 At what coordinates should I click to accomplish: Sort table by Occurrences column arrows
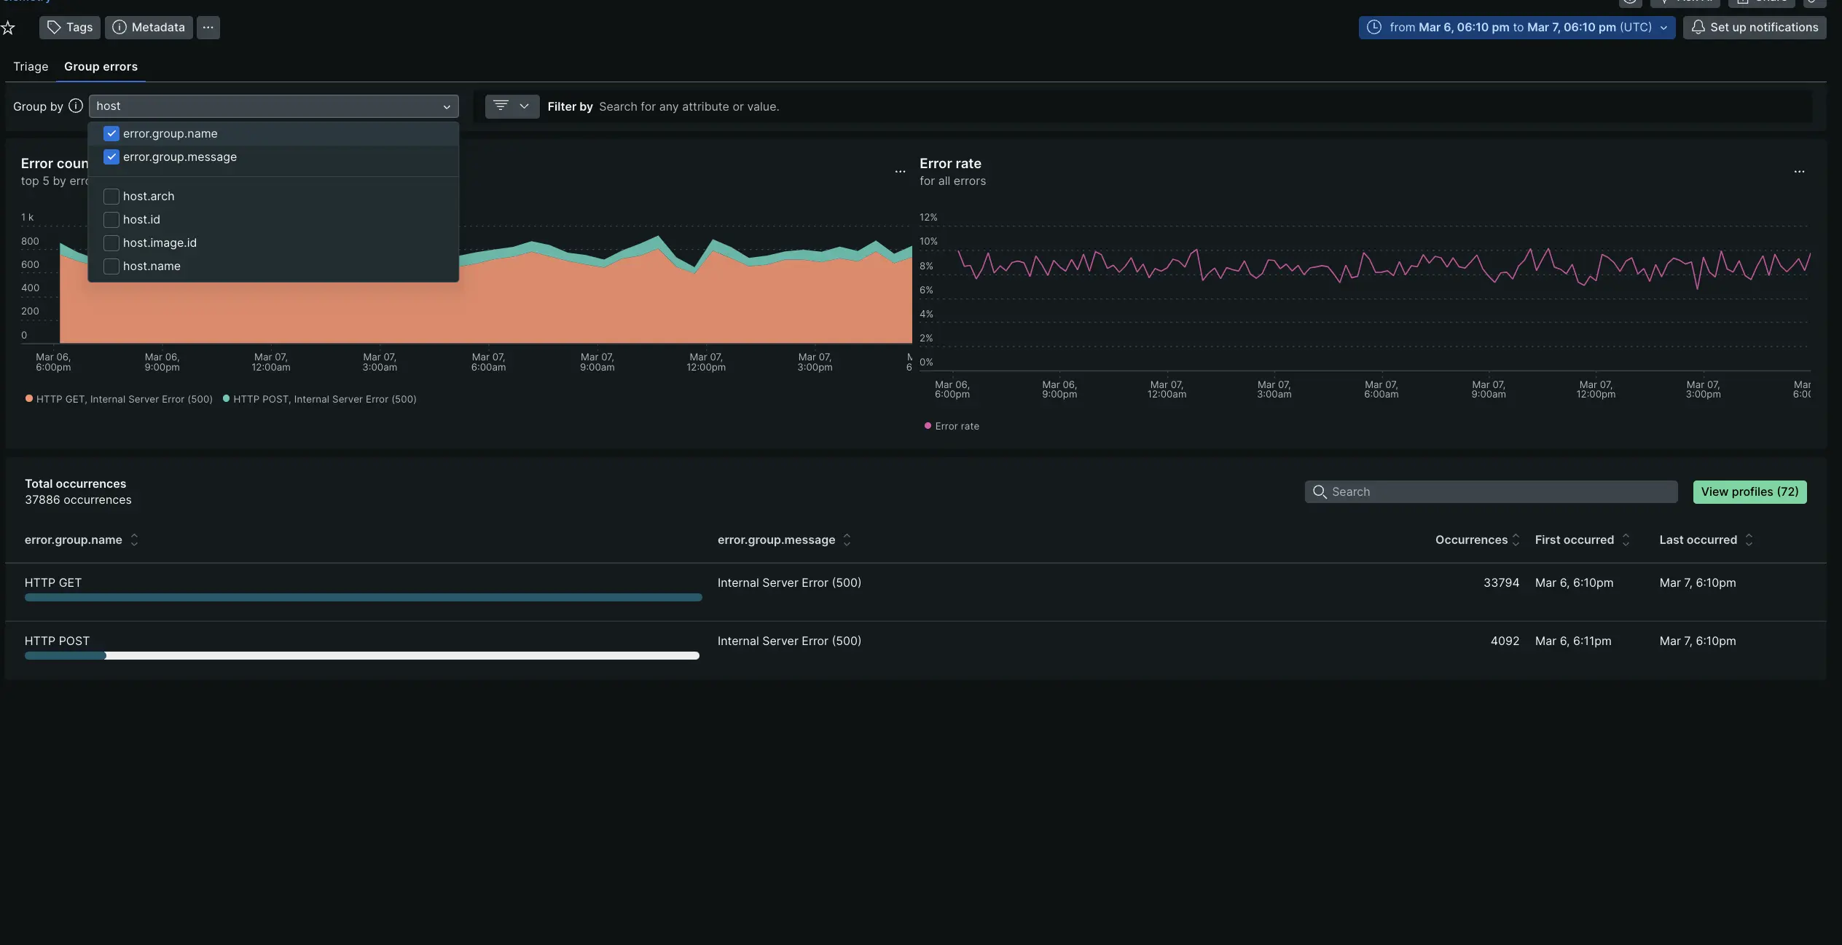1516,540
